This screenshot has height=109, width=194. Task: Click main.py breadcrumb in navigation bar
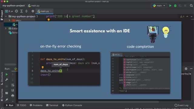point(34,6)
